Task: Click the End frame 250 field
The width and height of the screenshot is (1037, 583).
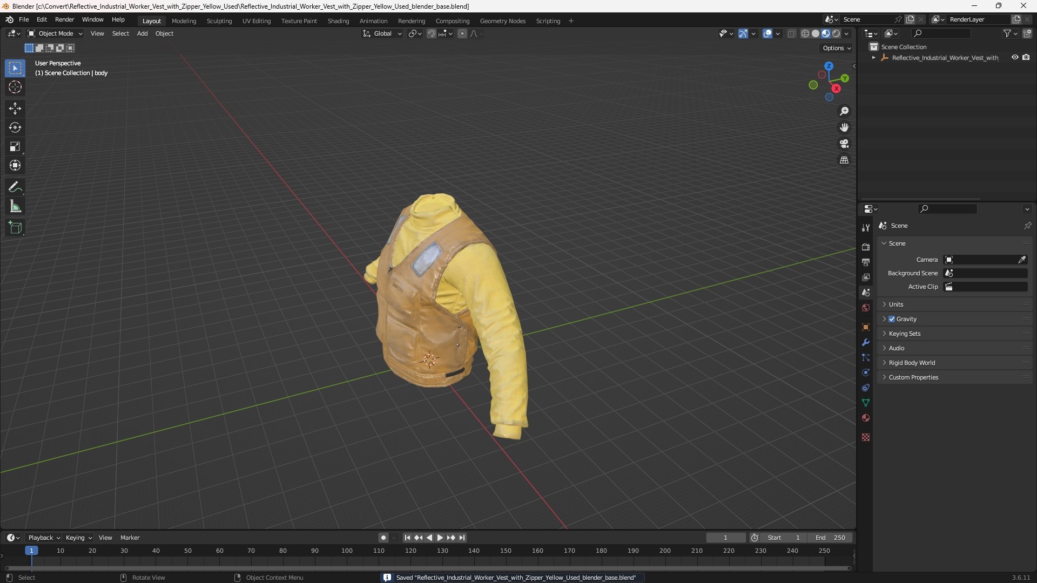Action: [x=830, y=538]
